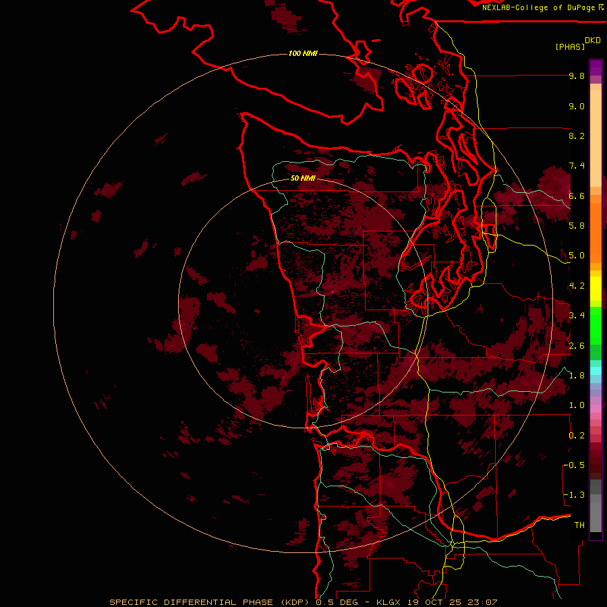Click the 0.5 DEG elevation text
607x607 pixels.
[337, 602]
